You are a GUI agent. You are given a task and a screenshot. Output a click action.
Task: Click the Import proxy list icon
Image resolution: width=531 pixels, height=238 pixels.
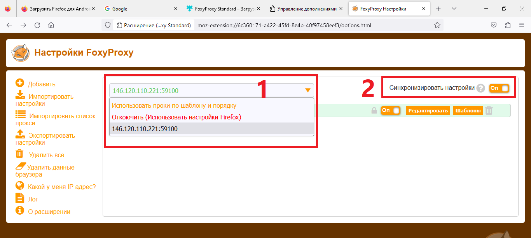21,114
